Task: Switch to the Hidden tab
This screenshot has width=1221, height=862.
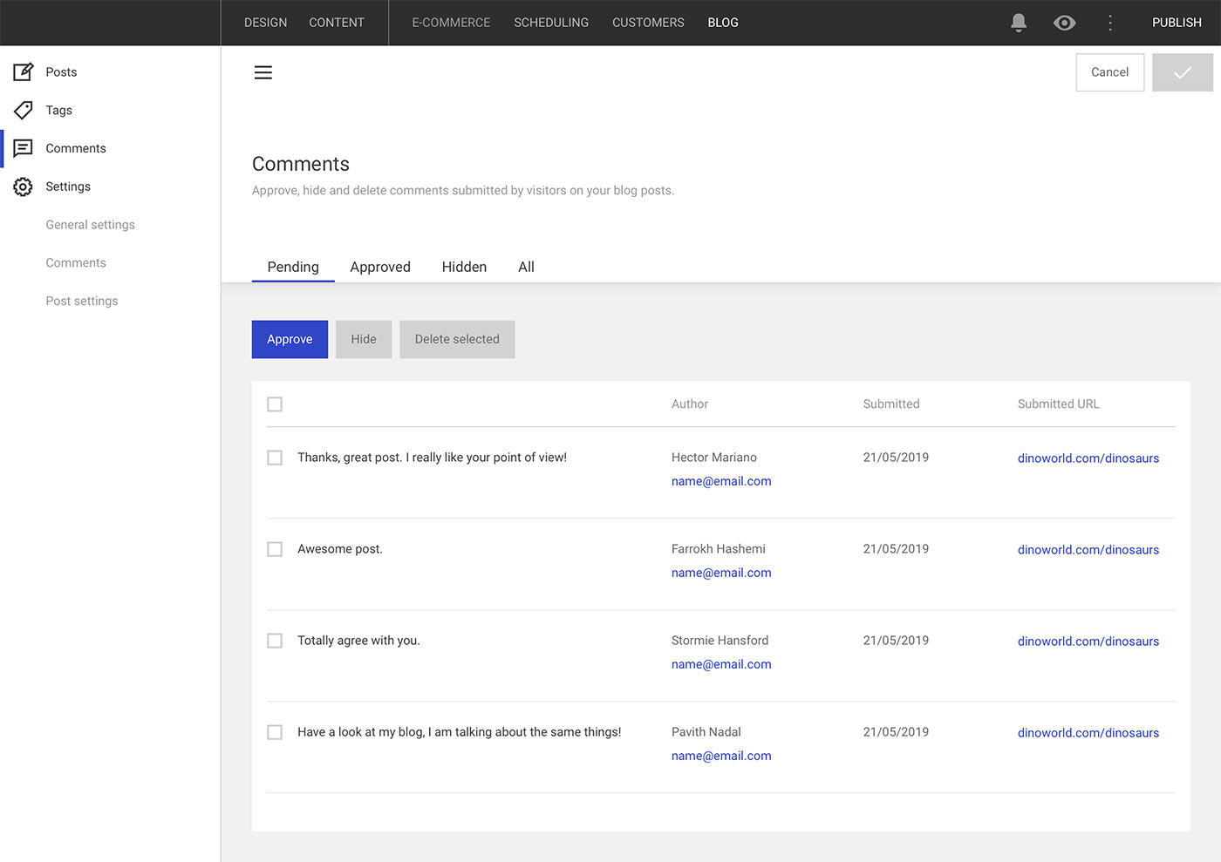Action: pos(464,267)
